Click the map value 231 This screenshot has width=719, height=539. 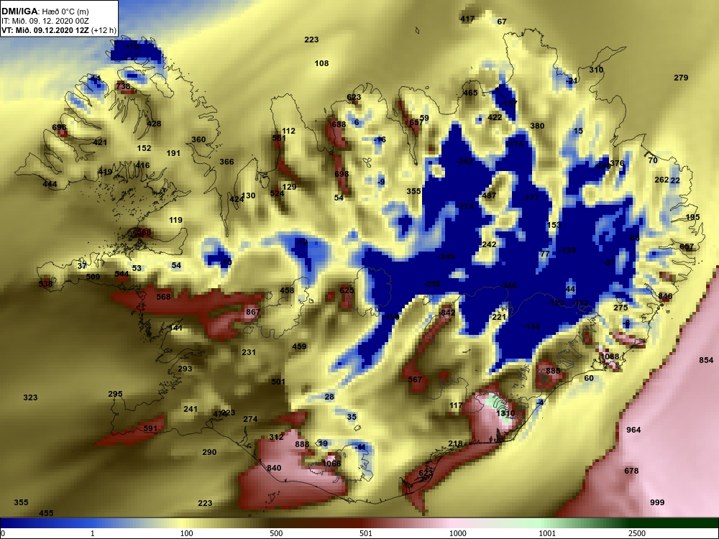tap(249, 352)
